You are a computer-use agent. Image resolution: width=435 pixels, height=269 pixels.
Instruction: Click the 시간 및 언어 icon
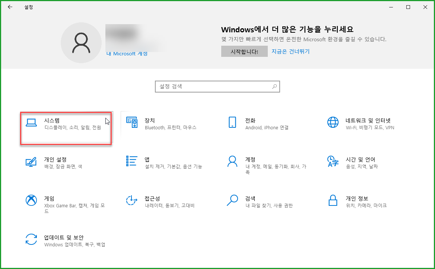tap(333, 161)
